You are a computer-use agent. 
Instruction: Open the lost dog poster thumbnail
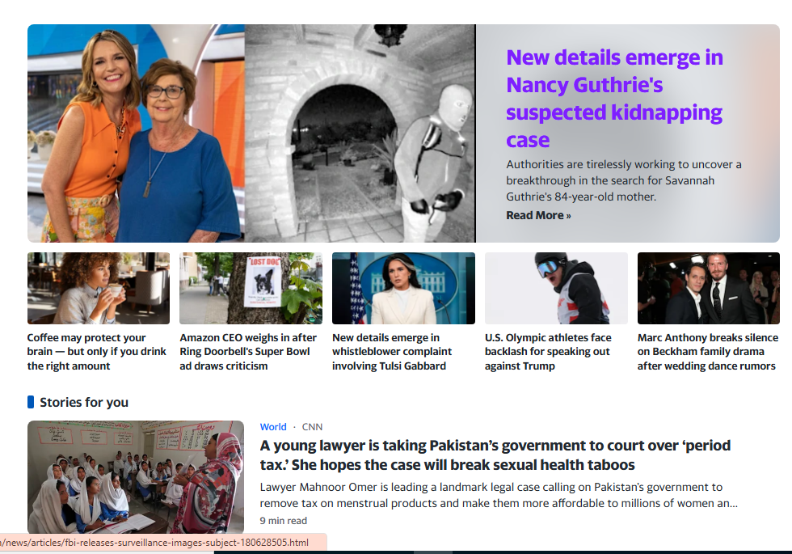pos(251,288)
